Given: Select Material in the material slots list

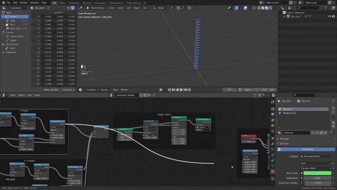Looking at the screenshot, I should (303, 109).
